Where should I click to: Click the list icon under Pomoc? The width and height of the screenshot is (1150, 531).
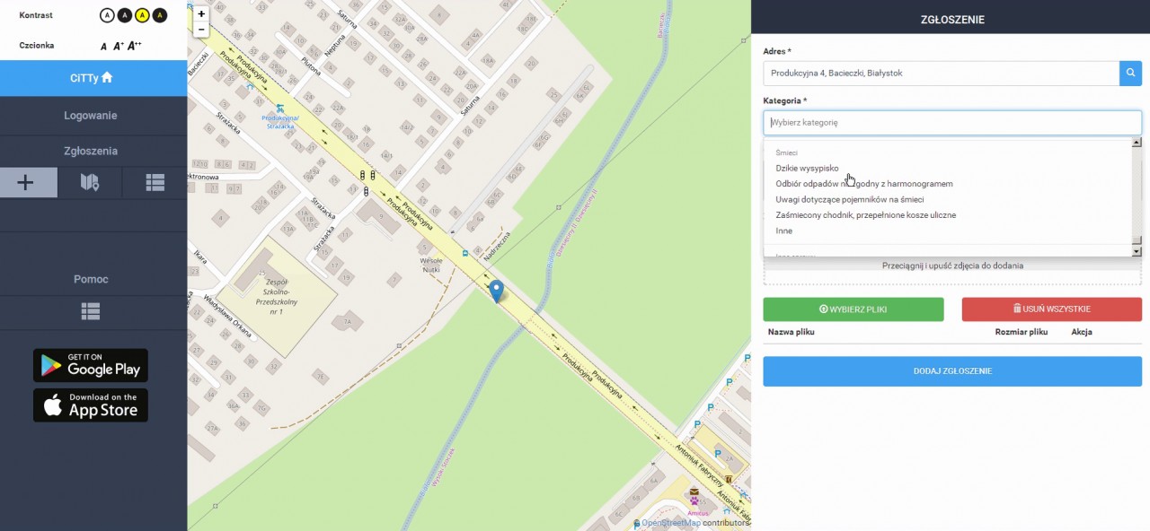pyautogui.click(x=91, y=311)
